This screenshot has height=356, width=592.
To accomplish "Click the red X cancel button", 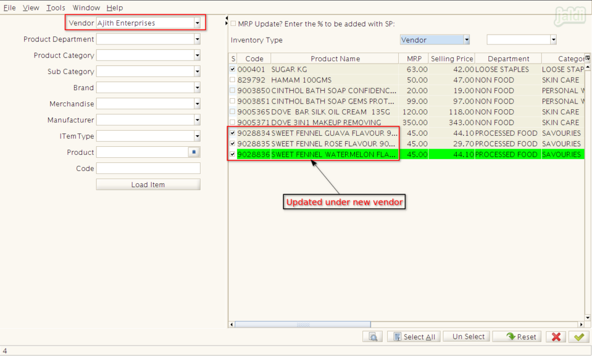I will [x=556, y=337].
